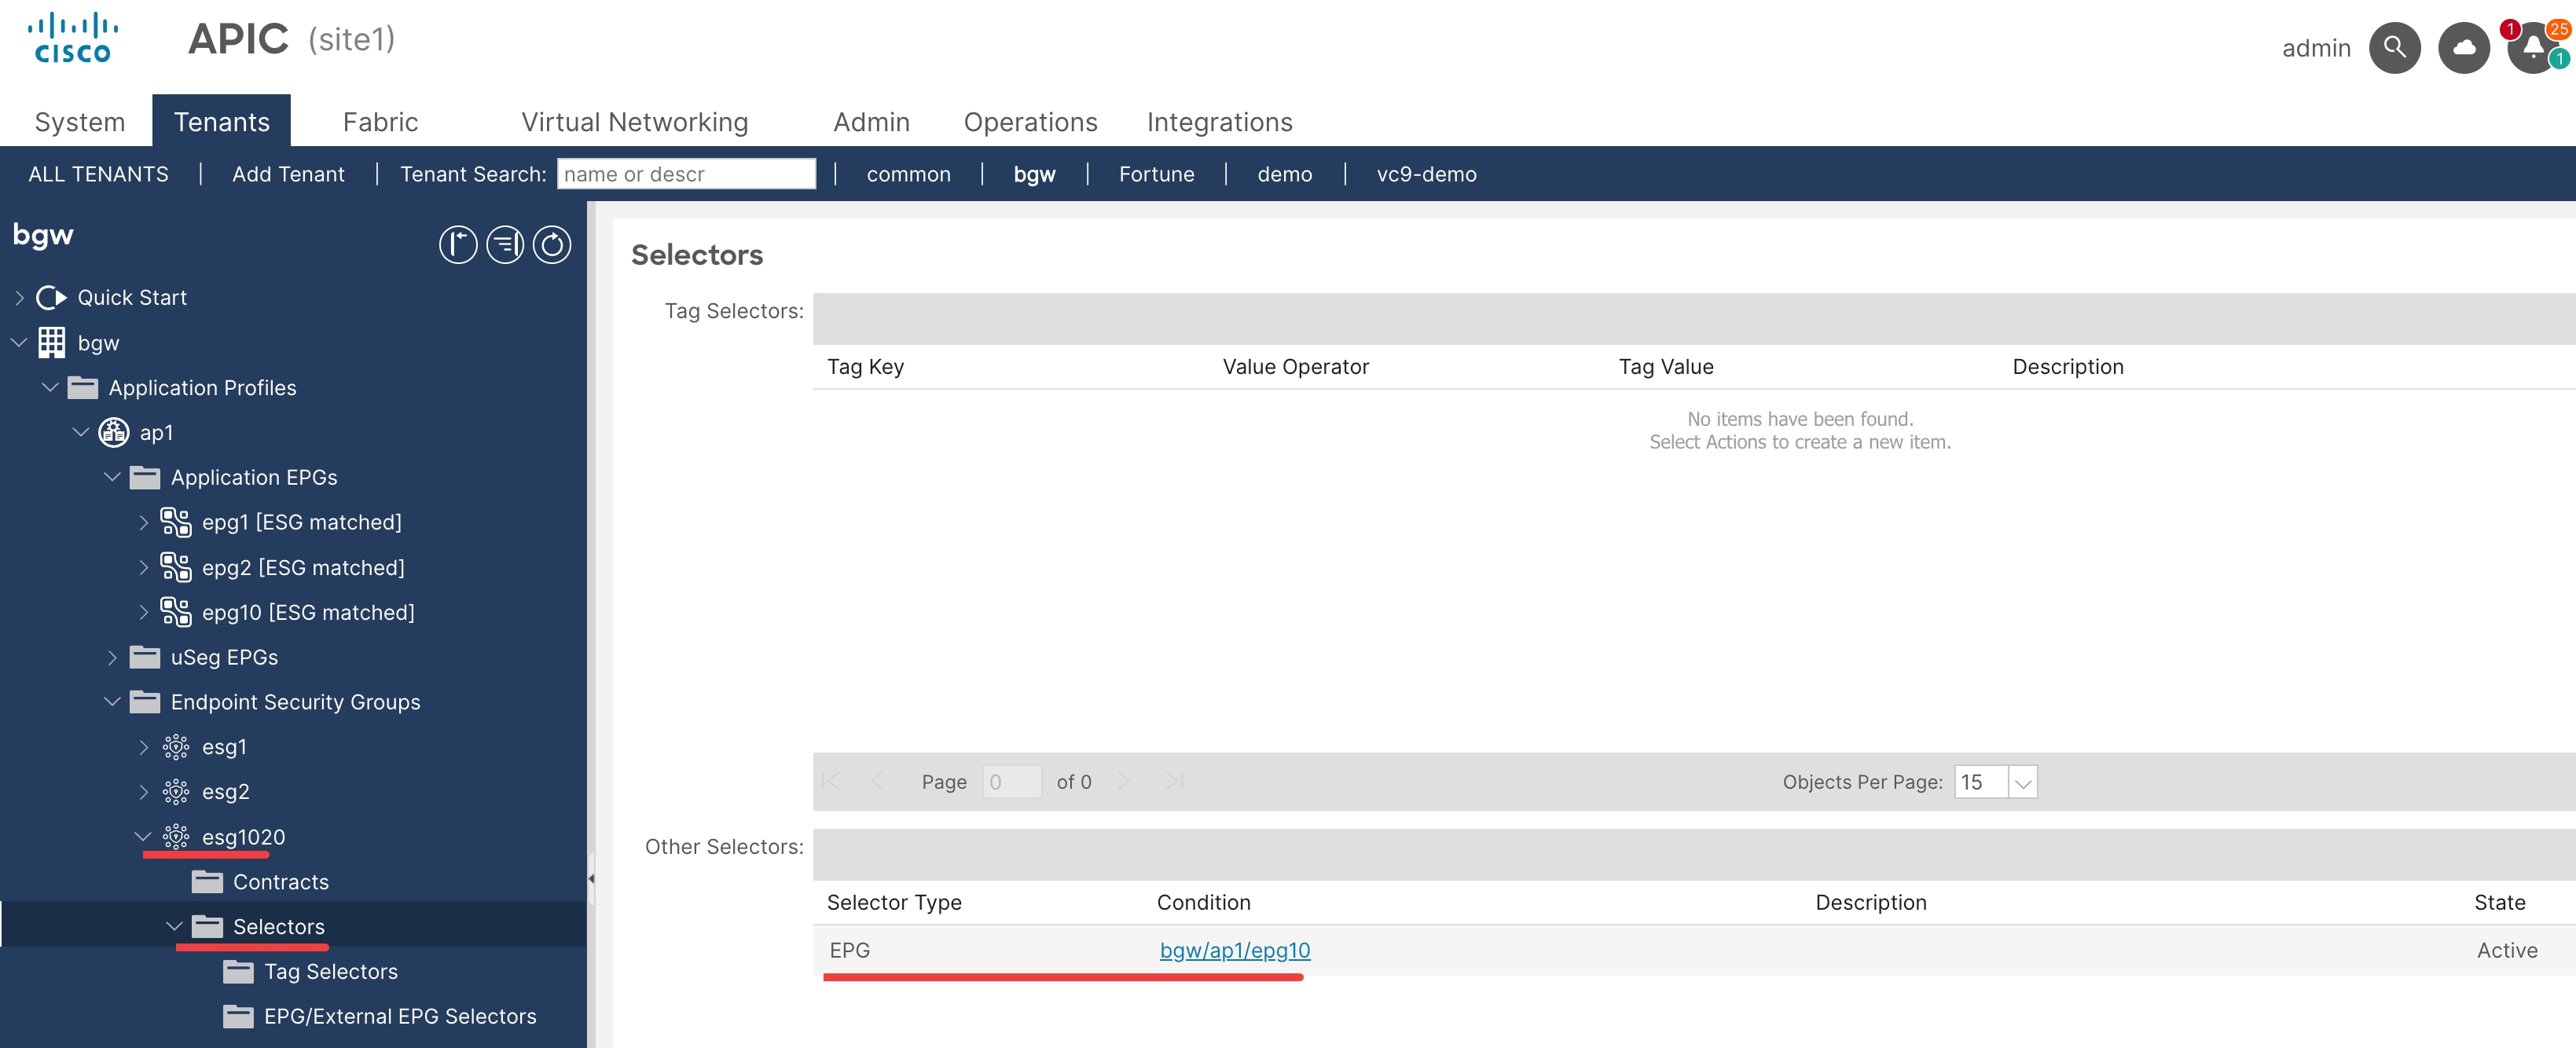This screenshot has width=2576, height=1048.
Task: Open the demo tenant
Action: point(1284,174)
